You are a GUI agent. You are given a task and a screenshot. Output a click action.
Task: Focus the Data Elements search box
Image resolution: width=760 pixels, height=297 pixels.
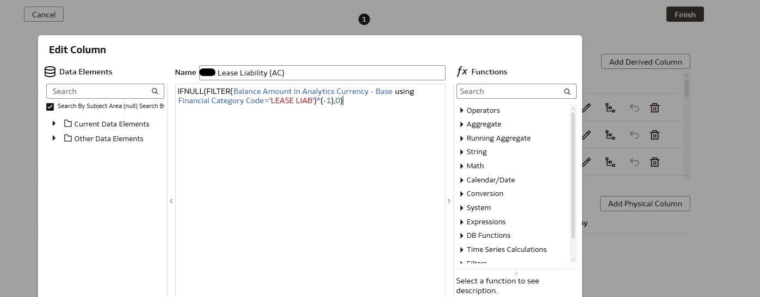coord(105,91)
